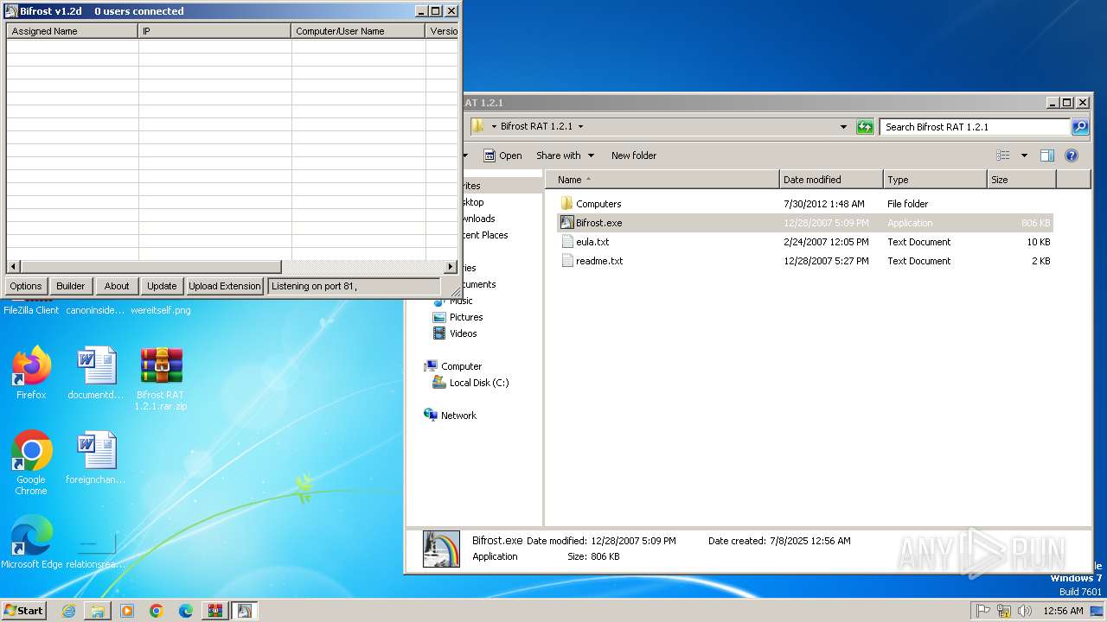Click inside Search Bifrost RAT 1.2.1 field

(x=976, y=127)
